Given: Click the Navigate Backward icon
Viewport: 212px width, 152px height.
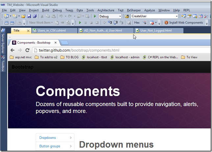Looking at the screenshot, I should pyautogui.click(x=79, y=16).
